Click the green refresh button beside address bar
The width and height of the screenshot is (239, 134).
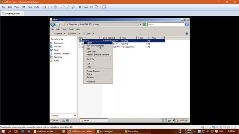[x=145, y=25]
